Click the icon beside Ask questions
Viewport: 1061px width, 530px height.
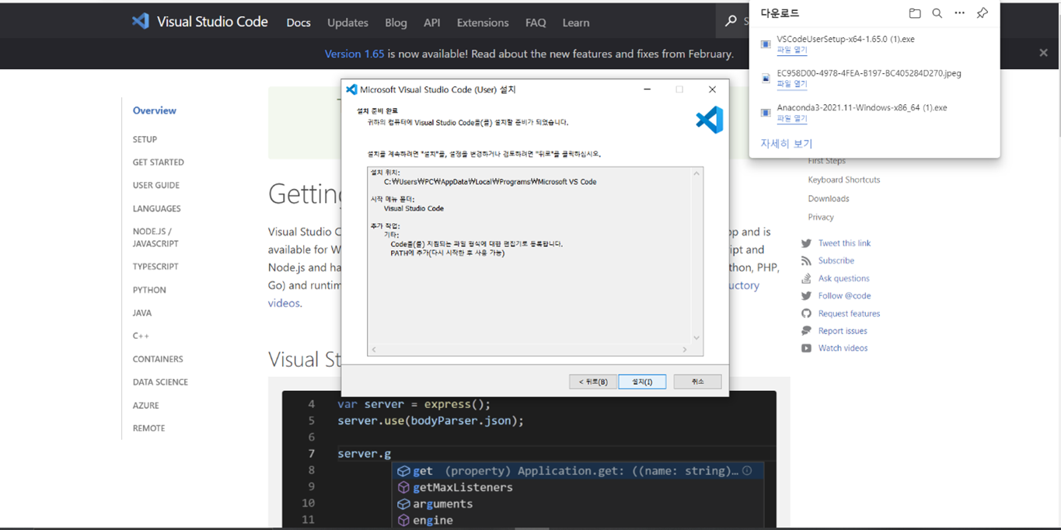pos(806,278)
